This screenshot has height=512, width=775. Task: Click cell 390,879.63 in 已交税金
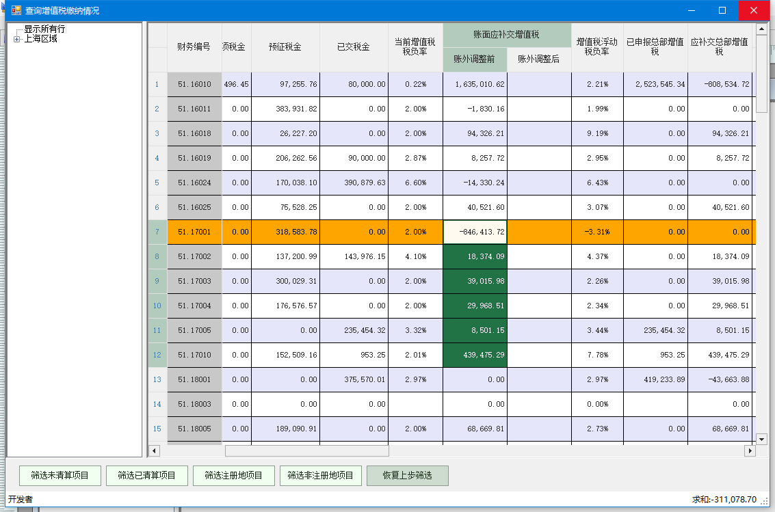pyautogui.click(x=354, y=183)
